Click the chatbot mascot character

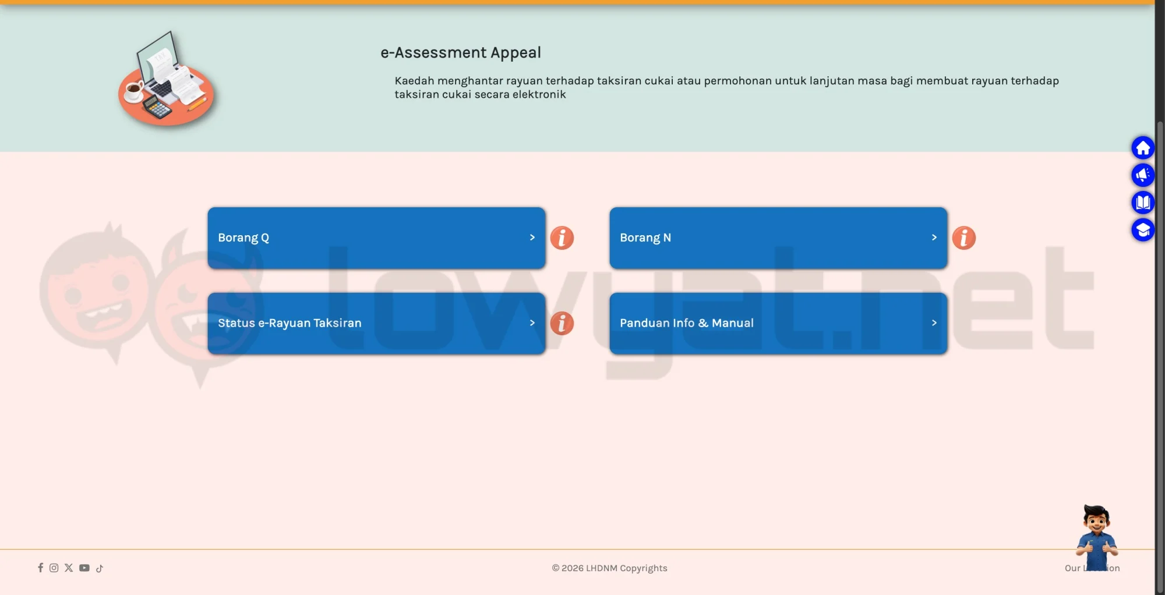(1096, 537)
